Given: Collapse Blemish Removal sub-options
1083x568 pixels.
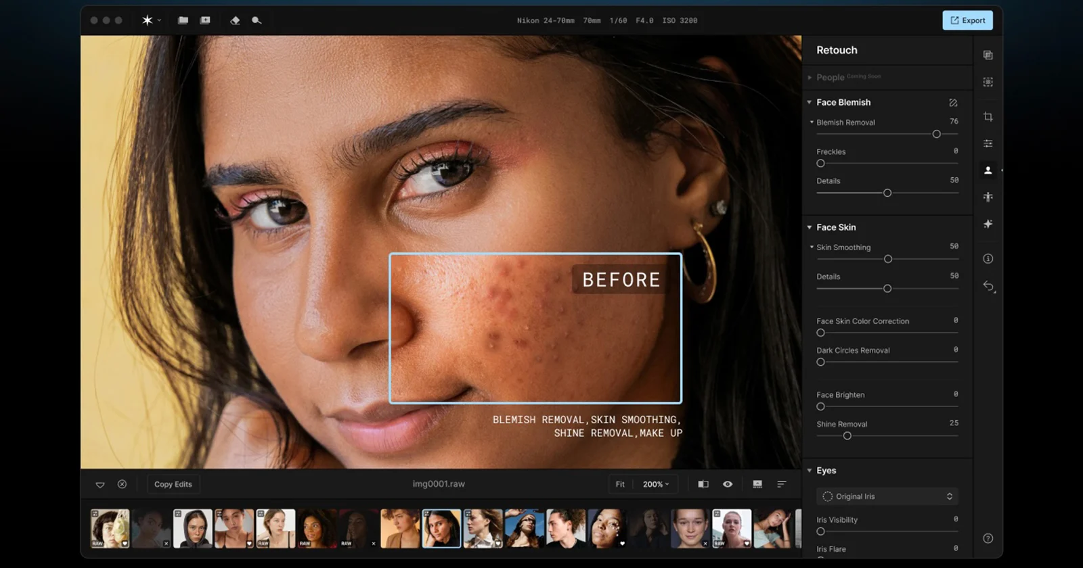Looking at the screenshot, I should tap(812, 122).
